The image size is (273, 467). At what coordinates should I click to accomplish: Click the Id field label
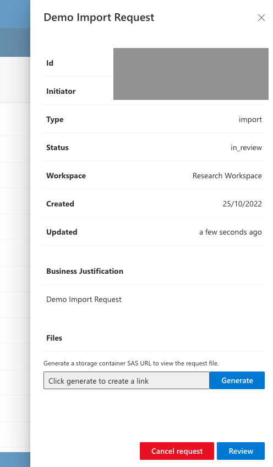pos(50,63)
